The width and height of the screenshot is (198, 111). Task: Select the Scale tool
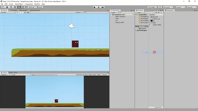15,7
